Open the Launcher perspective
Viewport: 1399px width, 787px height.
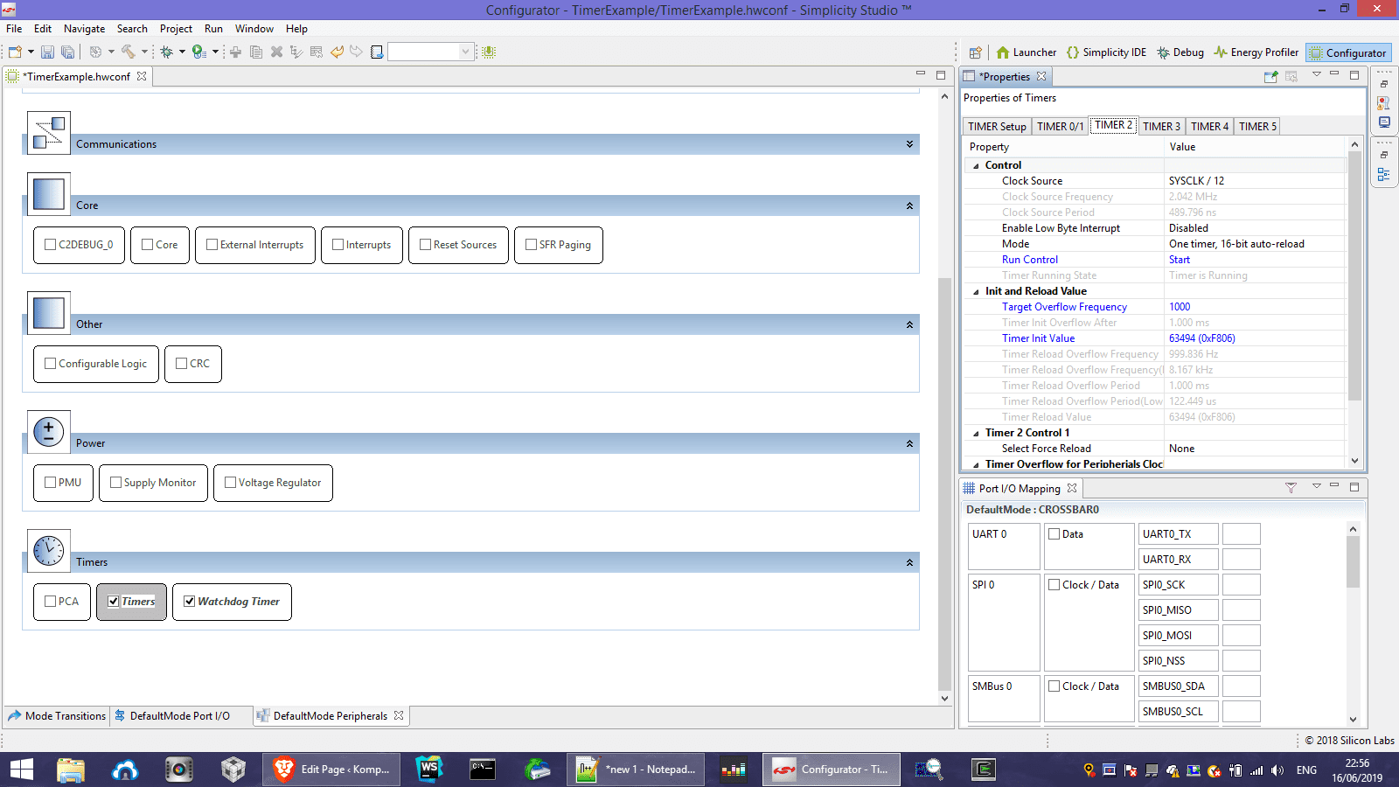point(1026,52)
